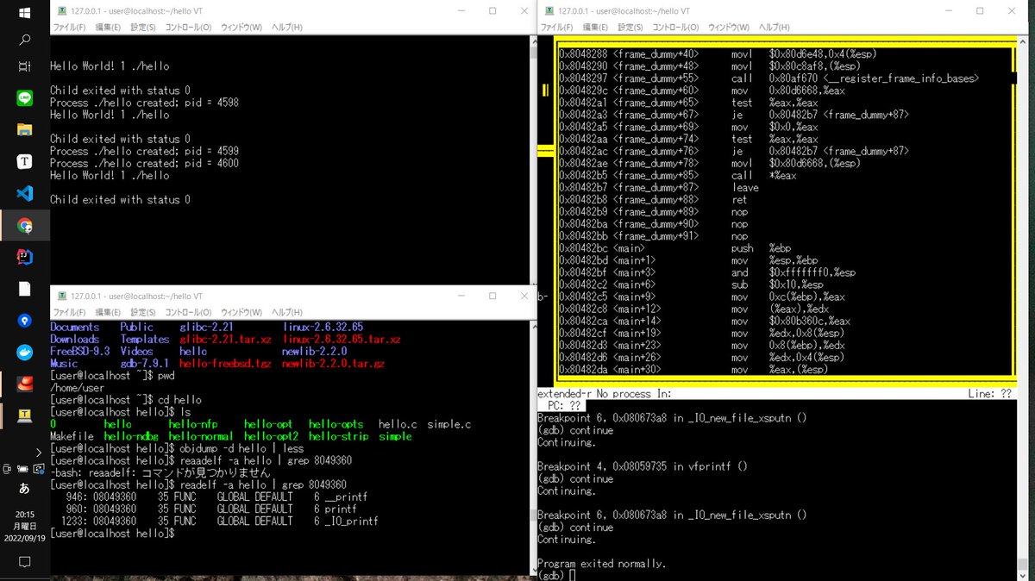This screenshot has width=1035, height=581.
Task: Open the IntelliJ IDEA taskbar icon
Action: click(24, 257)
